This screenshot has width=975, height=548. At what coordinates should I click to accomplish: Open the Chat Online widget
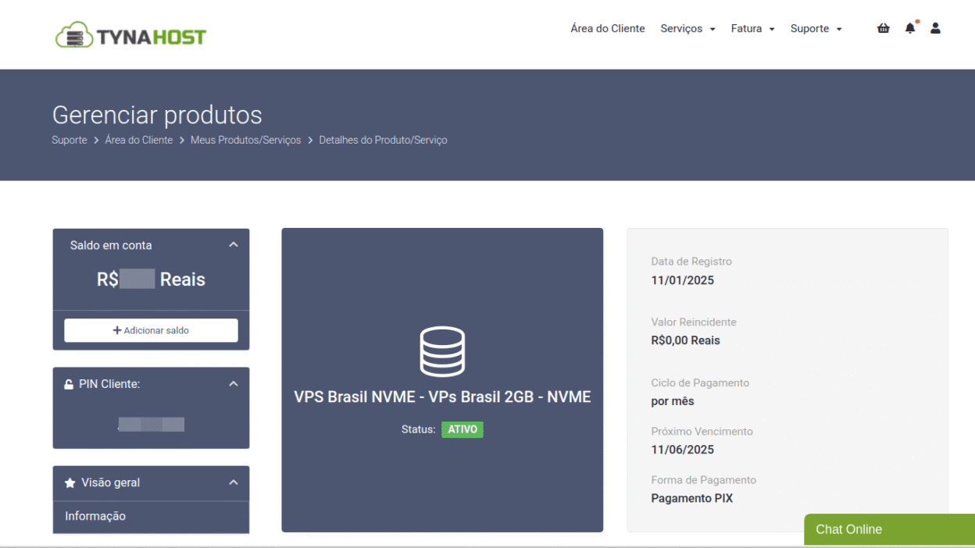[889, 529]
